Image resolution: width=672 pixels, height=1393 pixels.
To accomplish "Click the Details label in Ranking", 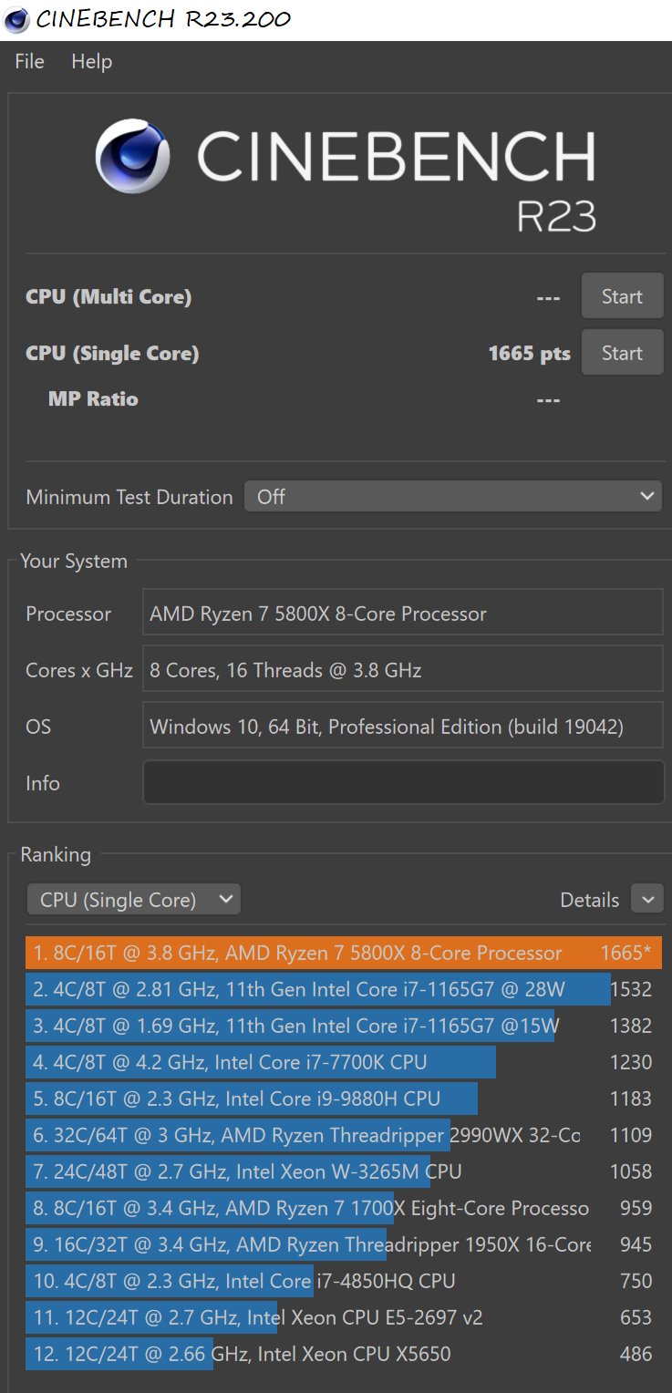I will click(590, 900).
